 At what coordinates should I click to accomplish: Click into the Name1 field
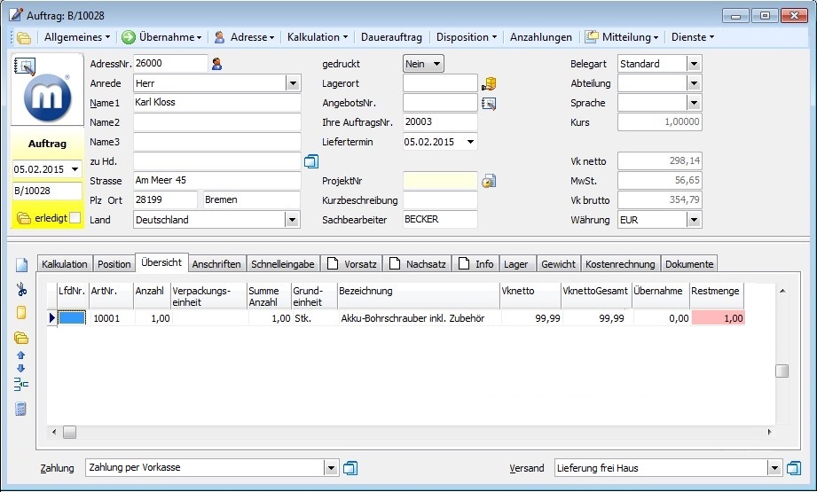click(216, 103)
